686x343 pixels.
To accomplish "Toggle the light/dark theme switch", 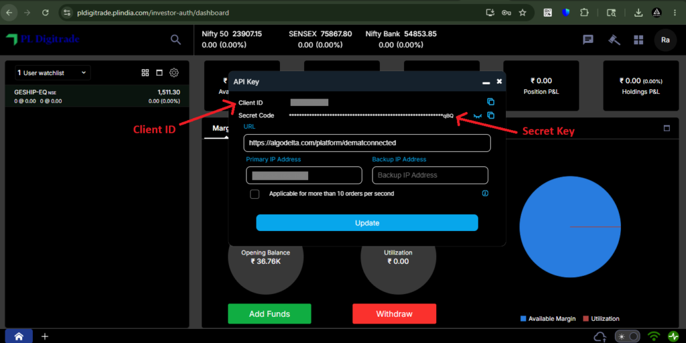I will click(627, 336).
